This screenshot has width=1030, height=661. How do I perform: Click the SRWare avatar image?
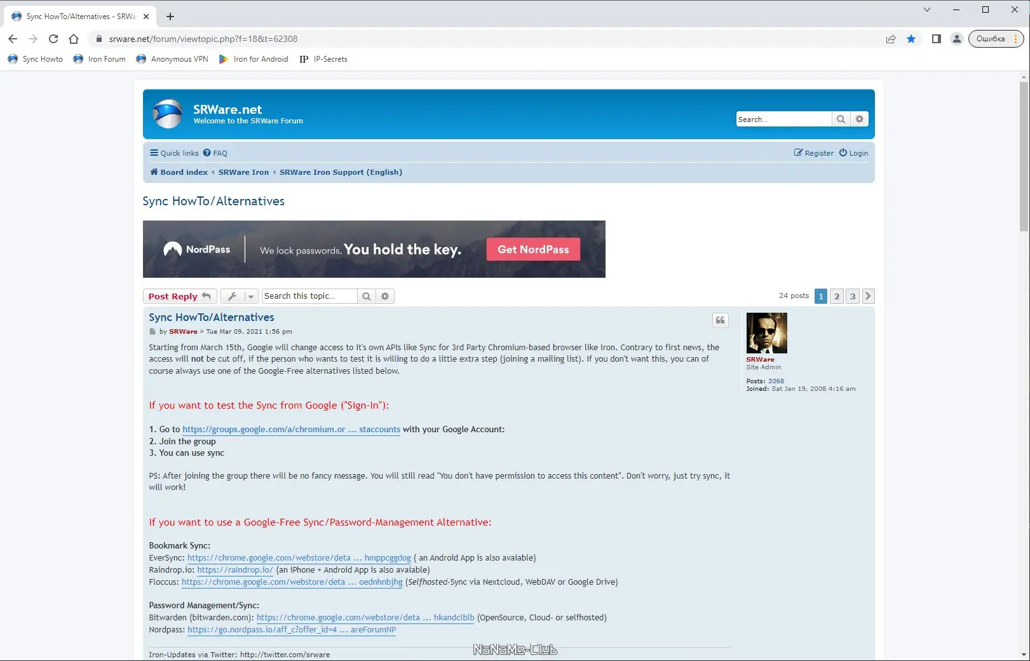[766, 333]
